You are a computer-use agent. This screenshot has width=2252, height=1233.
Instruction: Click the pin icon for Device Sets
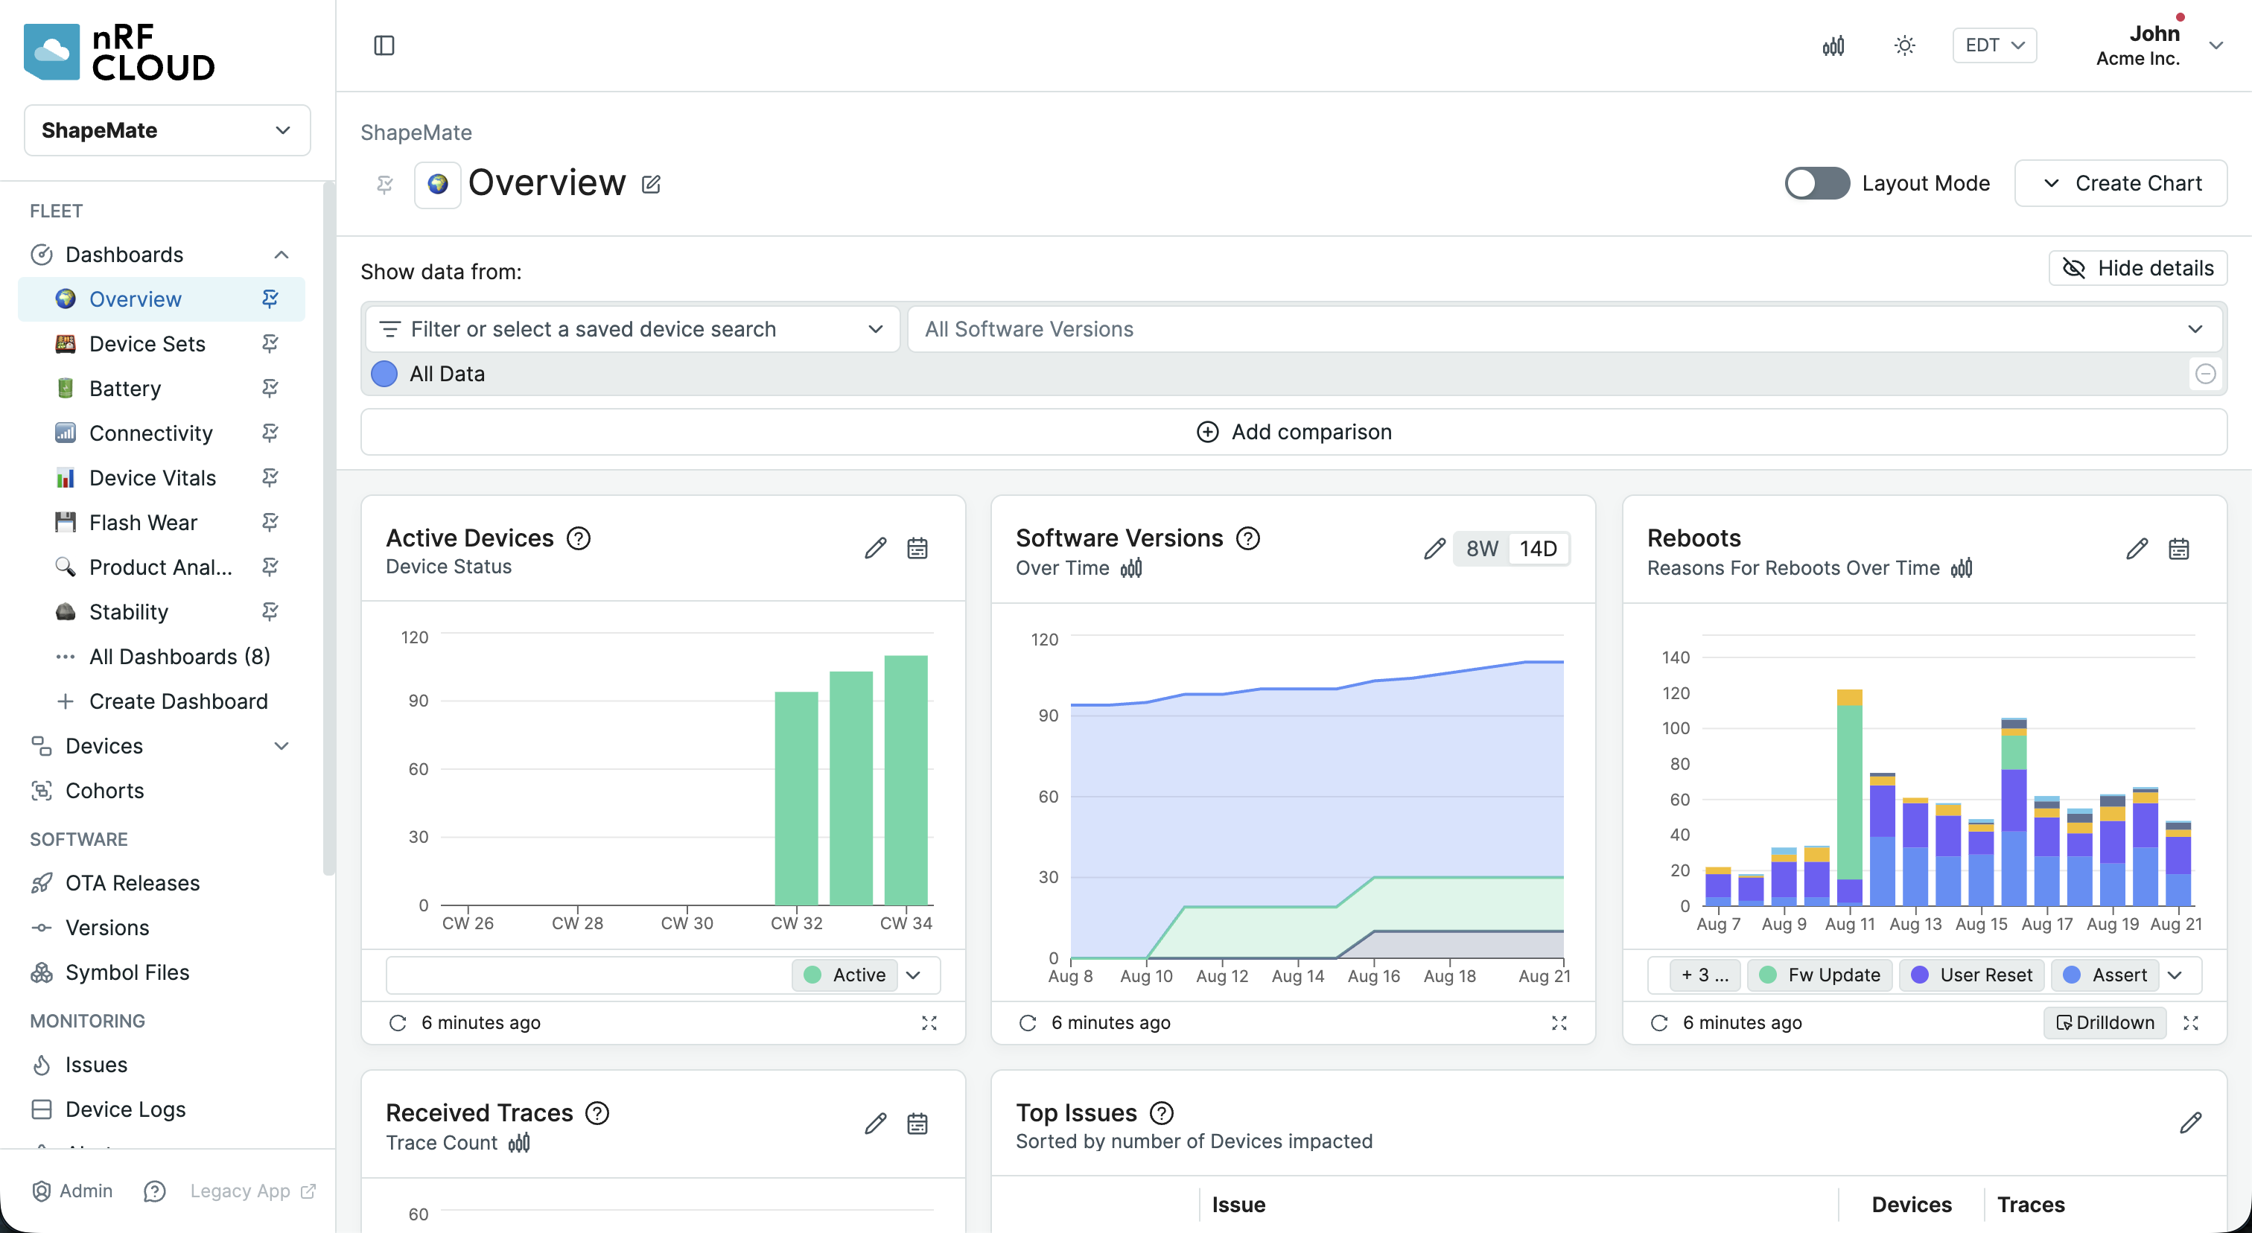click(x=270, y=343)
